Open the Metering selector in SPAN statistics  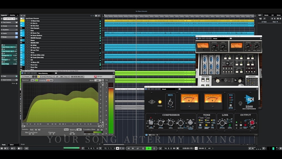pos(79,130)
